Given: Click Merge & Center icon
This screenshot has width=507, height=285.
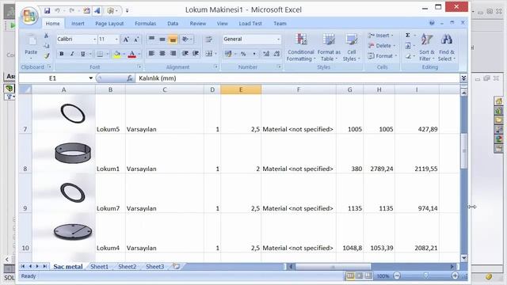Looking at the screenshot, I should pos(209,54).
